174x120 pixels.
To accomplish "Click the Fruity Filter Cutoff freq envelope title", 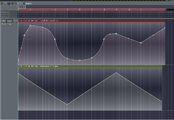I will tap(39, 21).
